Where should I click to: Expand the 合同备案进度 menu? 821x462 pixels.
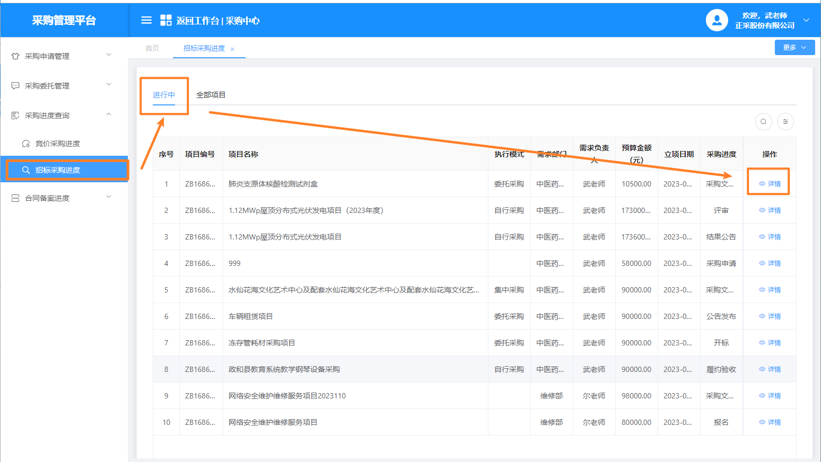point(109,197)
